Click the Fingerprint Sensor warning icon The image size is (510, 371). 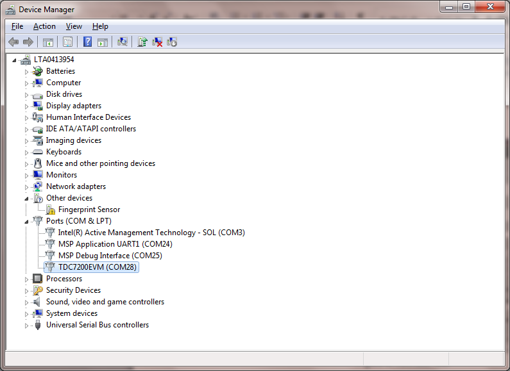[x=50, y=210]
